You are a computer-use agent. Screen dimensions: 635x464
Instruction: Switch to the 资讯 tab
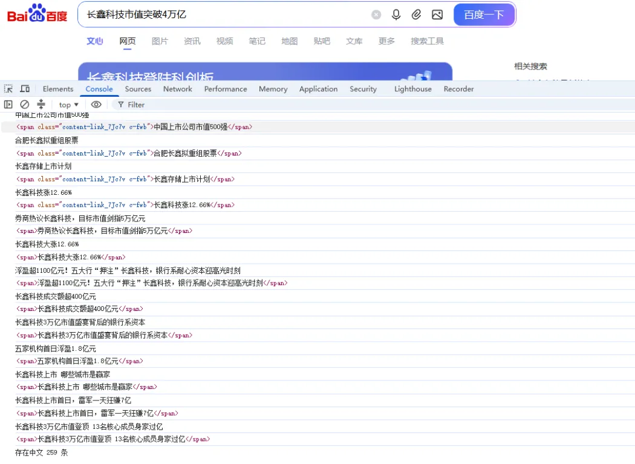click(192, 41)
